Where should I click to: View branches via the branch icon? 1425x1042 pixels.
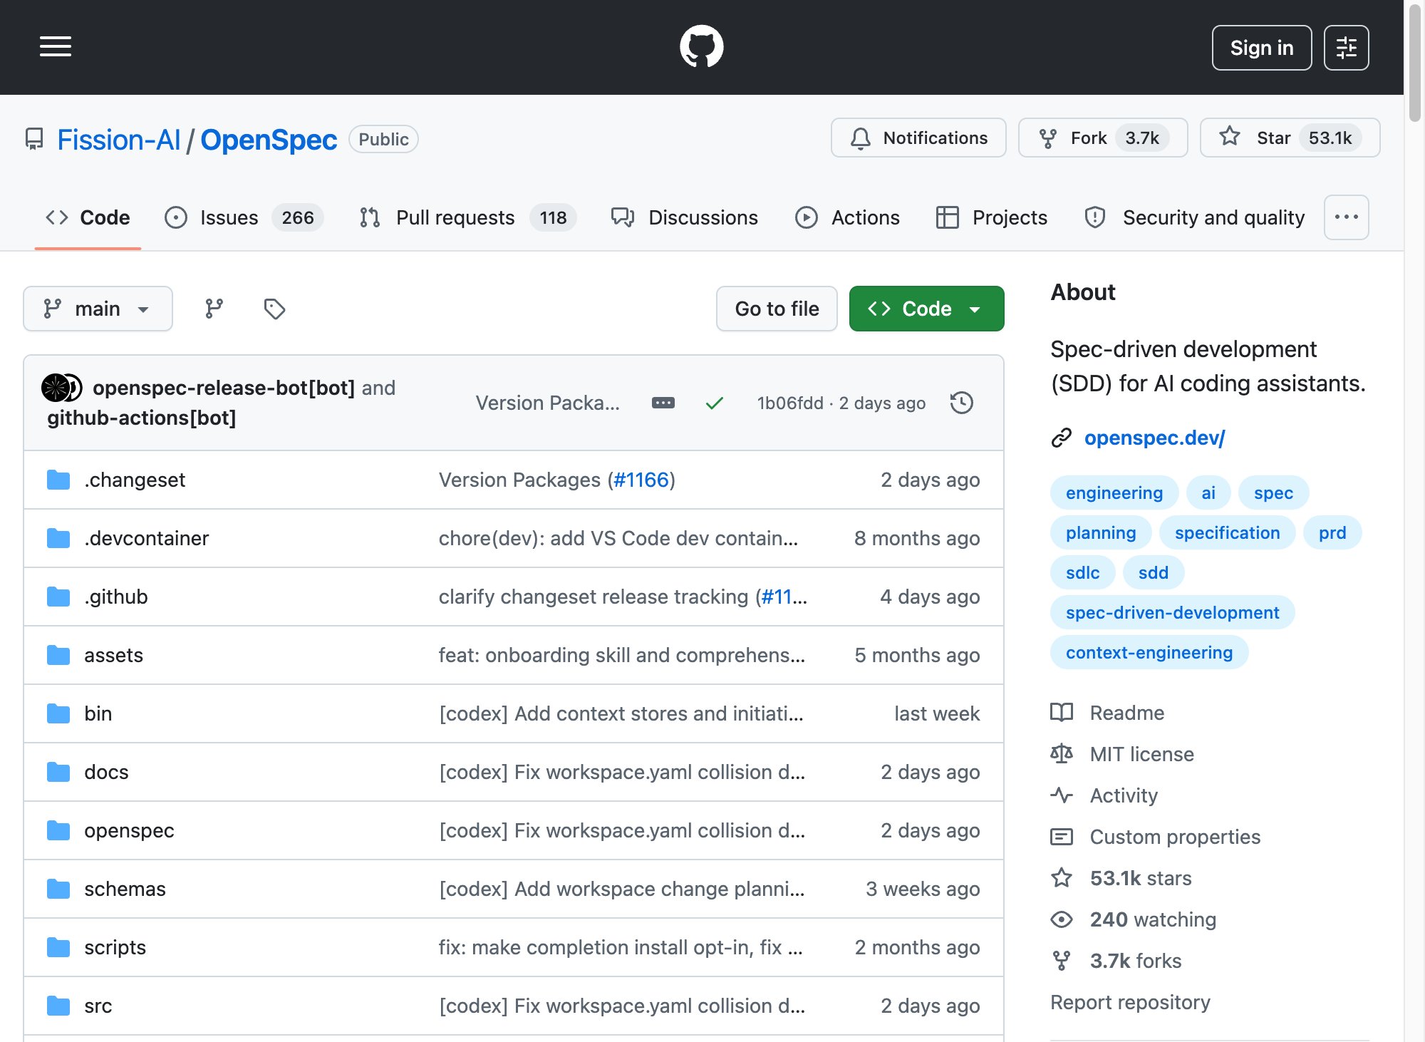coord(214,309)
